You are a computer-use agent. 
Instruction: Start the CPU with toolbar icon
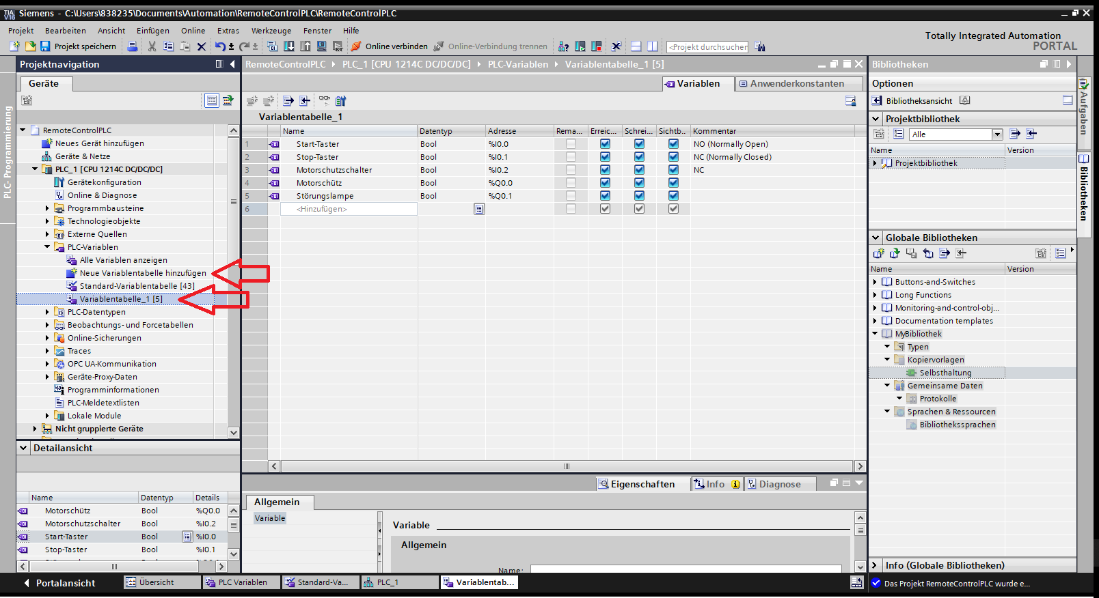[580, 46]
